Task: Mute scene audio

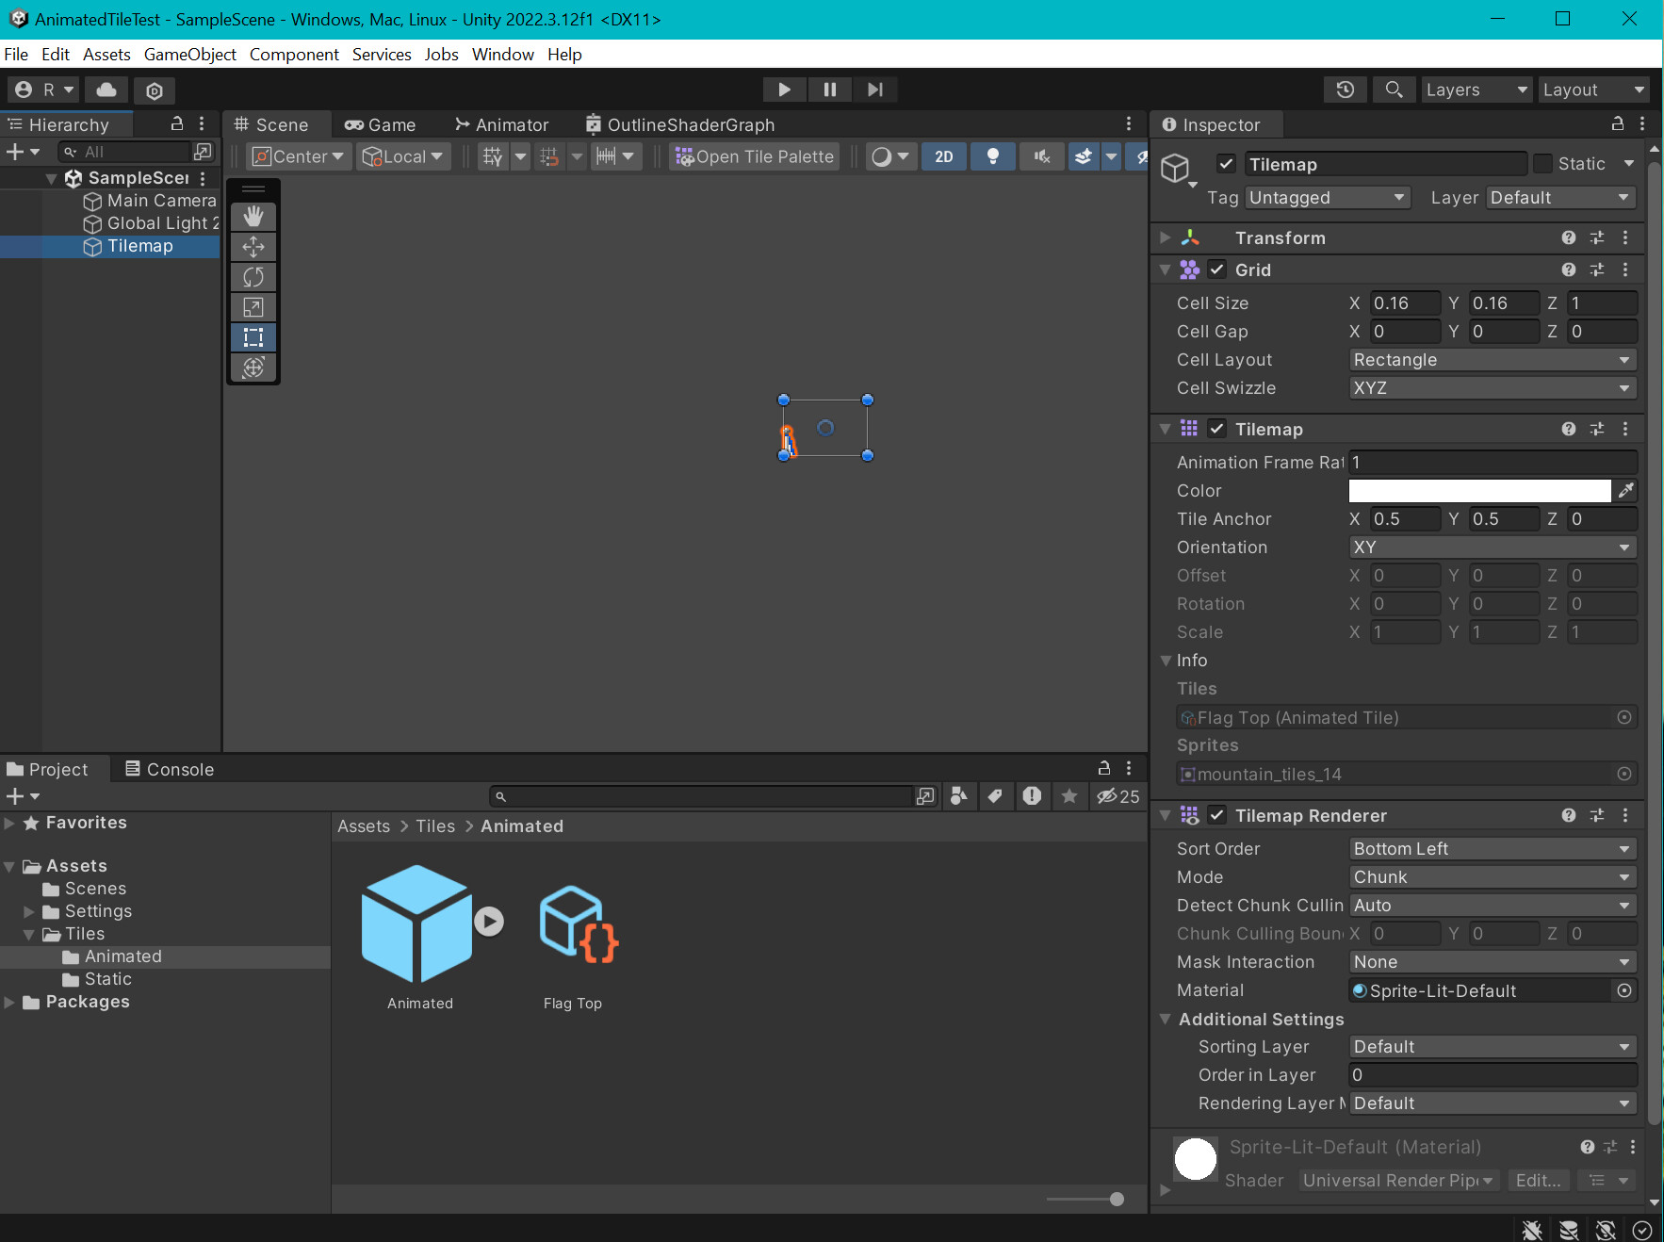Action: (1040, 156)
